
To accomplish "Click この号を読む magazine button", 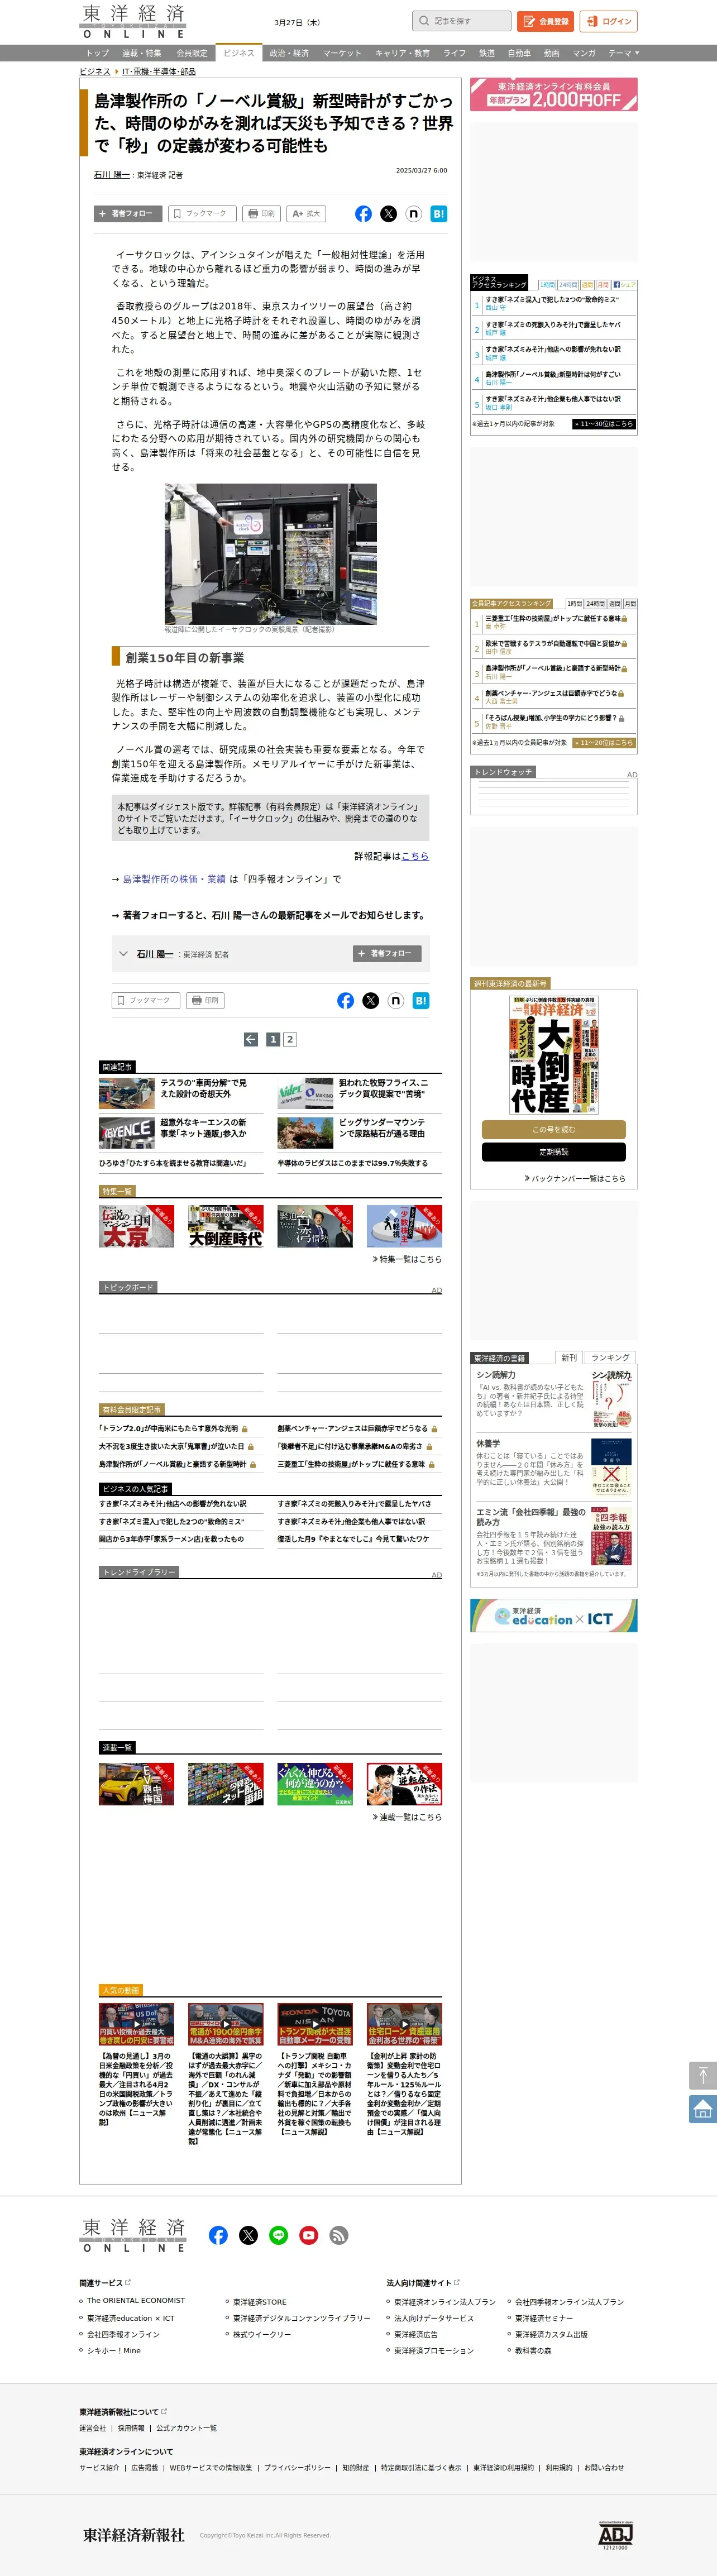I will click(x=554, y=1129).
